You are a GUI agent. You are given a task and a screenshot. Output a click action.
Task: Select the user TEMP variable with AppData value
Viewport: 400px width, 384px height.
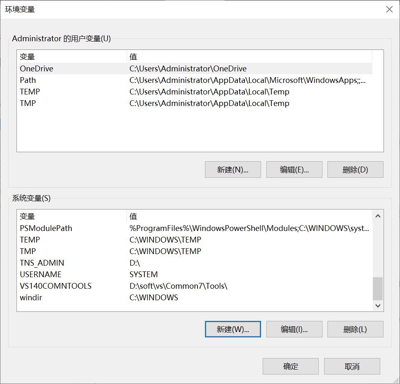(x=195, y=92)
